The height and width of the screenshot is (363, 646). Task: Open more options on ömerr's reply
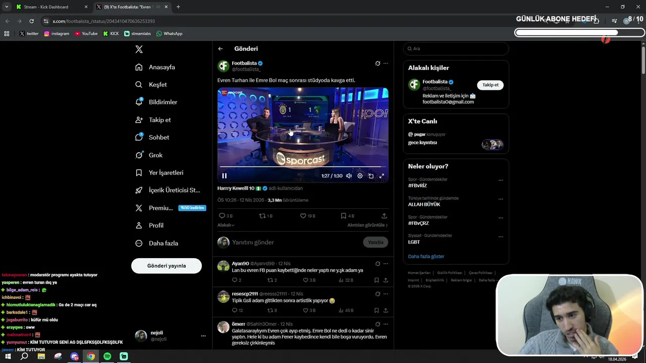[x=386, y=324]
